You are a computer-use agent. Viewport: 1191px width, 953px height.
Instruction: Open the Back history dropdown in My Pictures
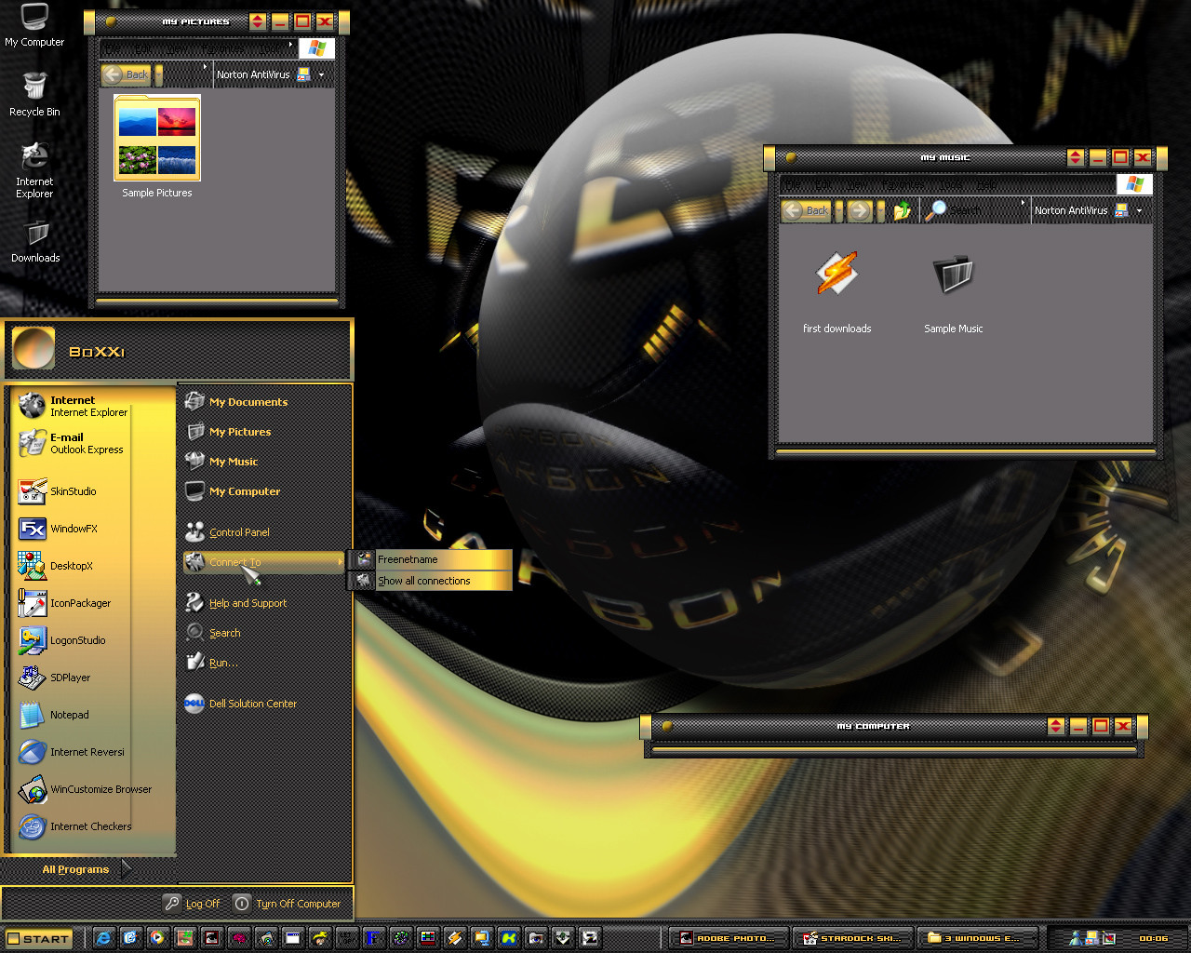pos(159,74)
